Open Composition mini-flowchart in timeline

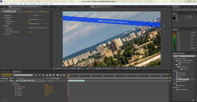click(35, 75)
